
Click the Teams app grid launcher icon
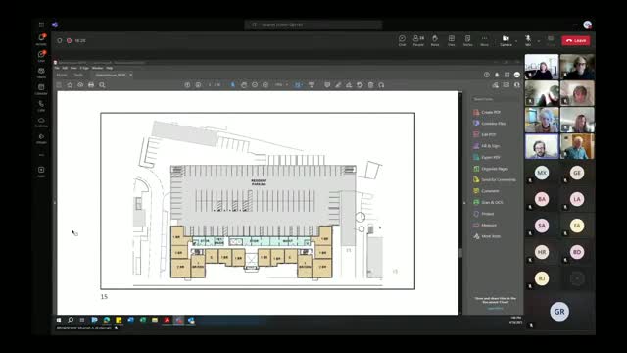pos(41,25)
